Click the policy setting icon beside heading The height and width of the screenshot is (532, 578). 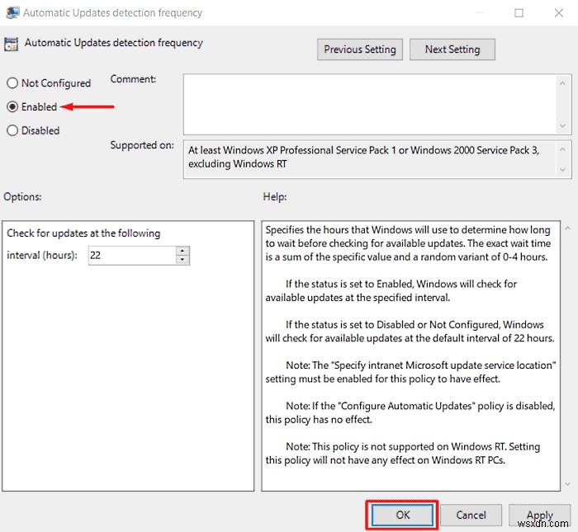coord(11,44)
